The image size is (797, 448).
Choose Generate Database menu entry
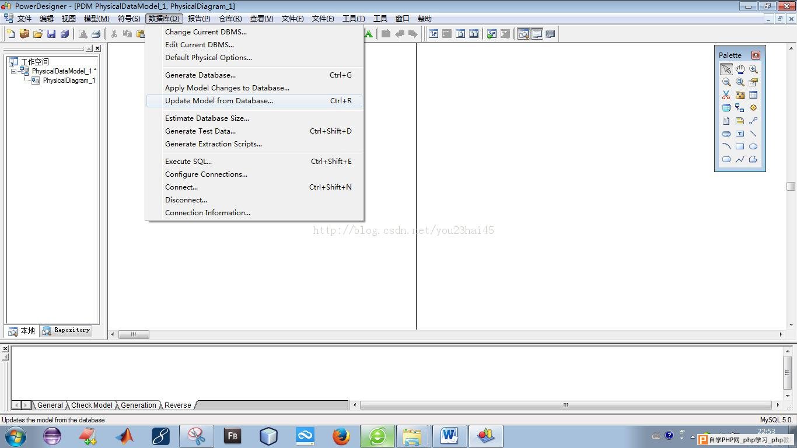254,75
